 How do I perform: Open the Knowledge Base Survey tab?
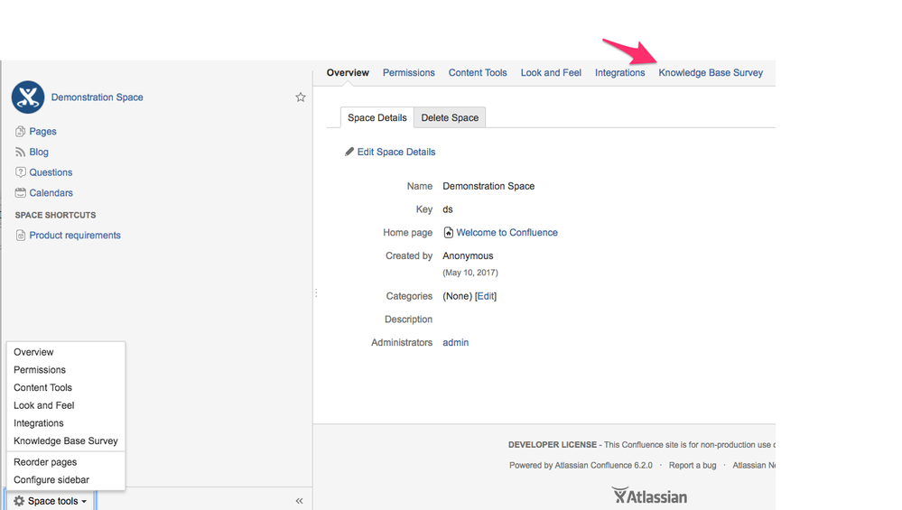point(711,72)
